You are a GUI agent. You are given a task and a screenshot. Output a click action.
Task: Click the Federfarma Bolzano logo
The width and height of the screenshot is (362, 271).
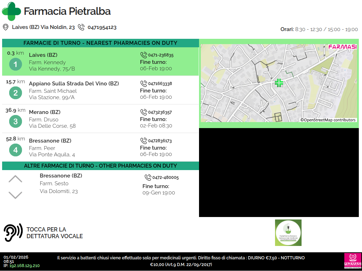click(x=288, y=233)
